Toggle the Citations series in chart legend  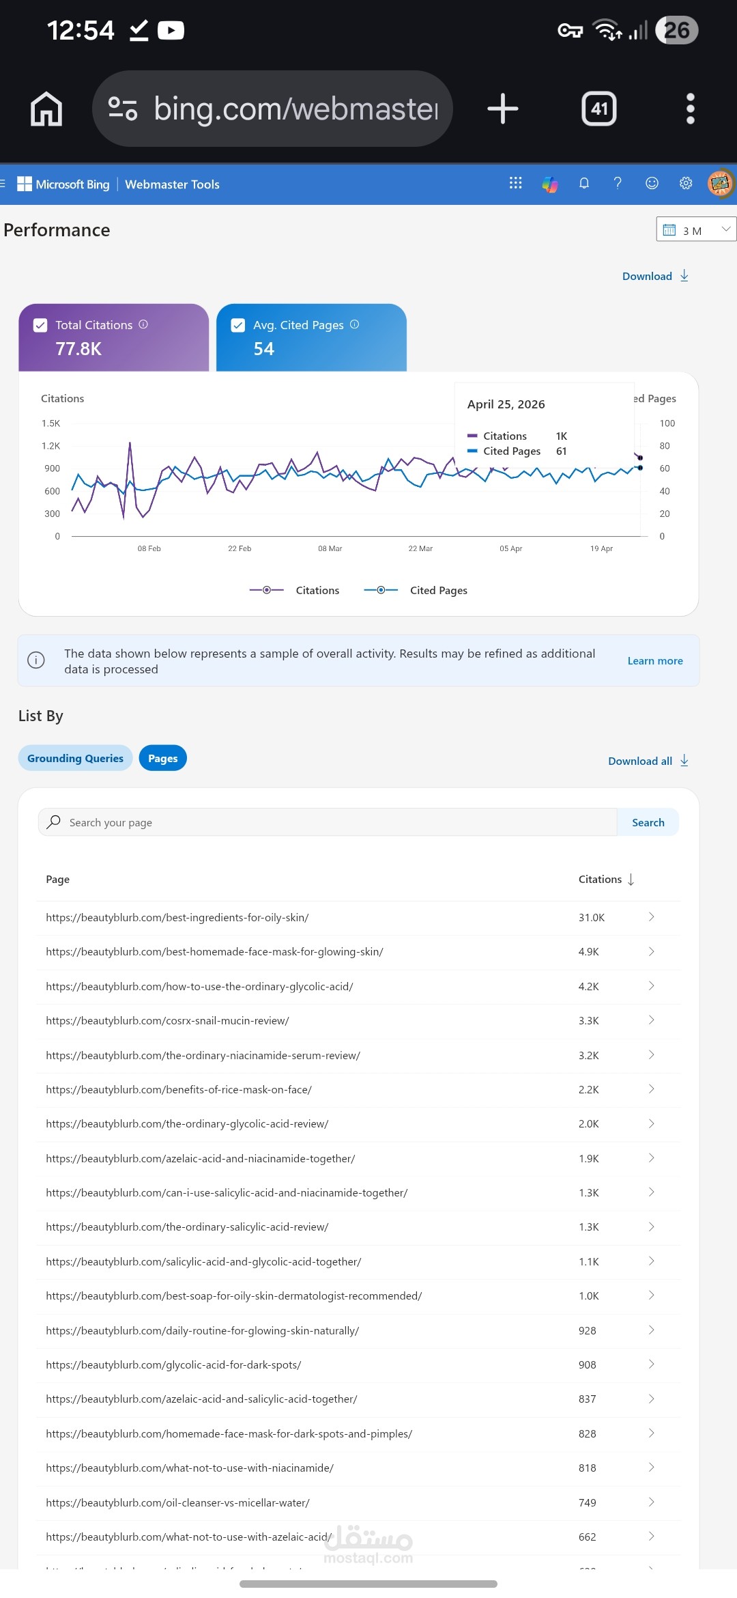294,590
